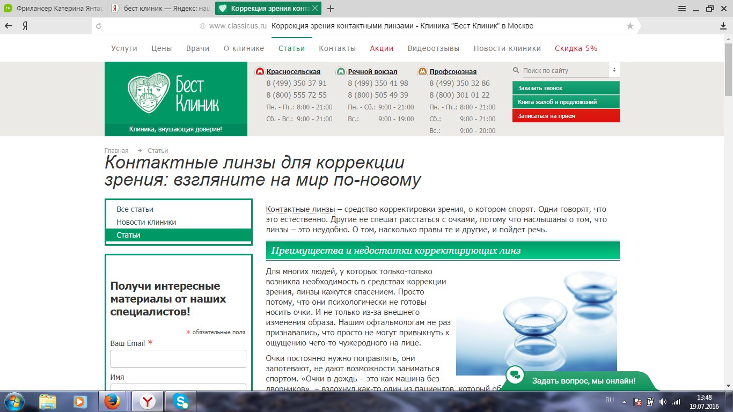Click the site search magnifier icon

[516, 70]
